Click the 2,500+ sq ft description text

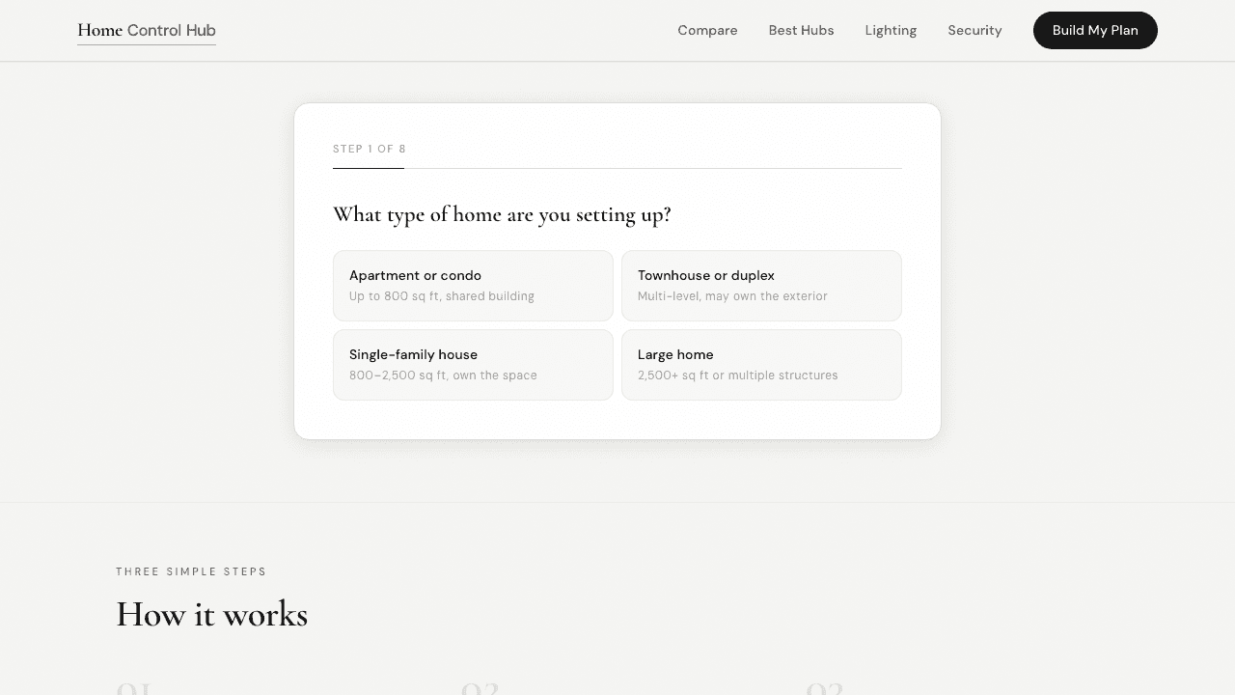(x=738, y=375)
